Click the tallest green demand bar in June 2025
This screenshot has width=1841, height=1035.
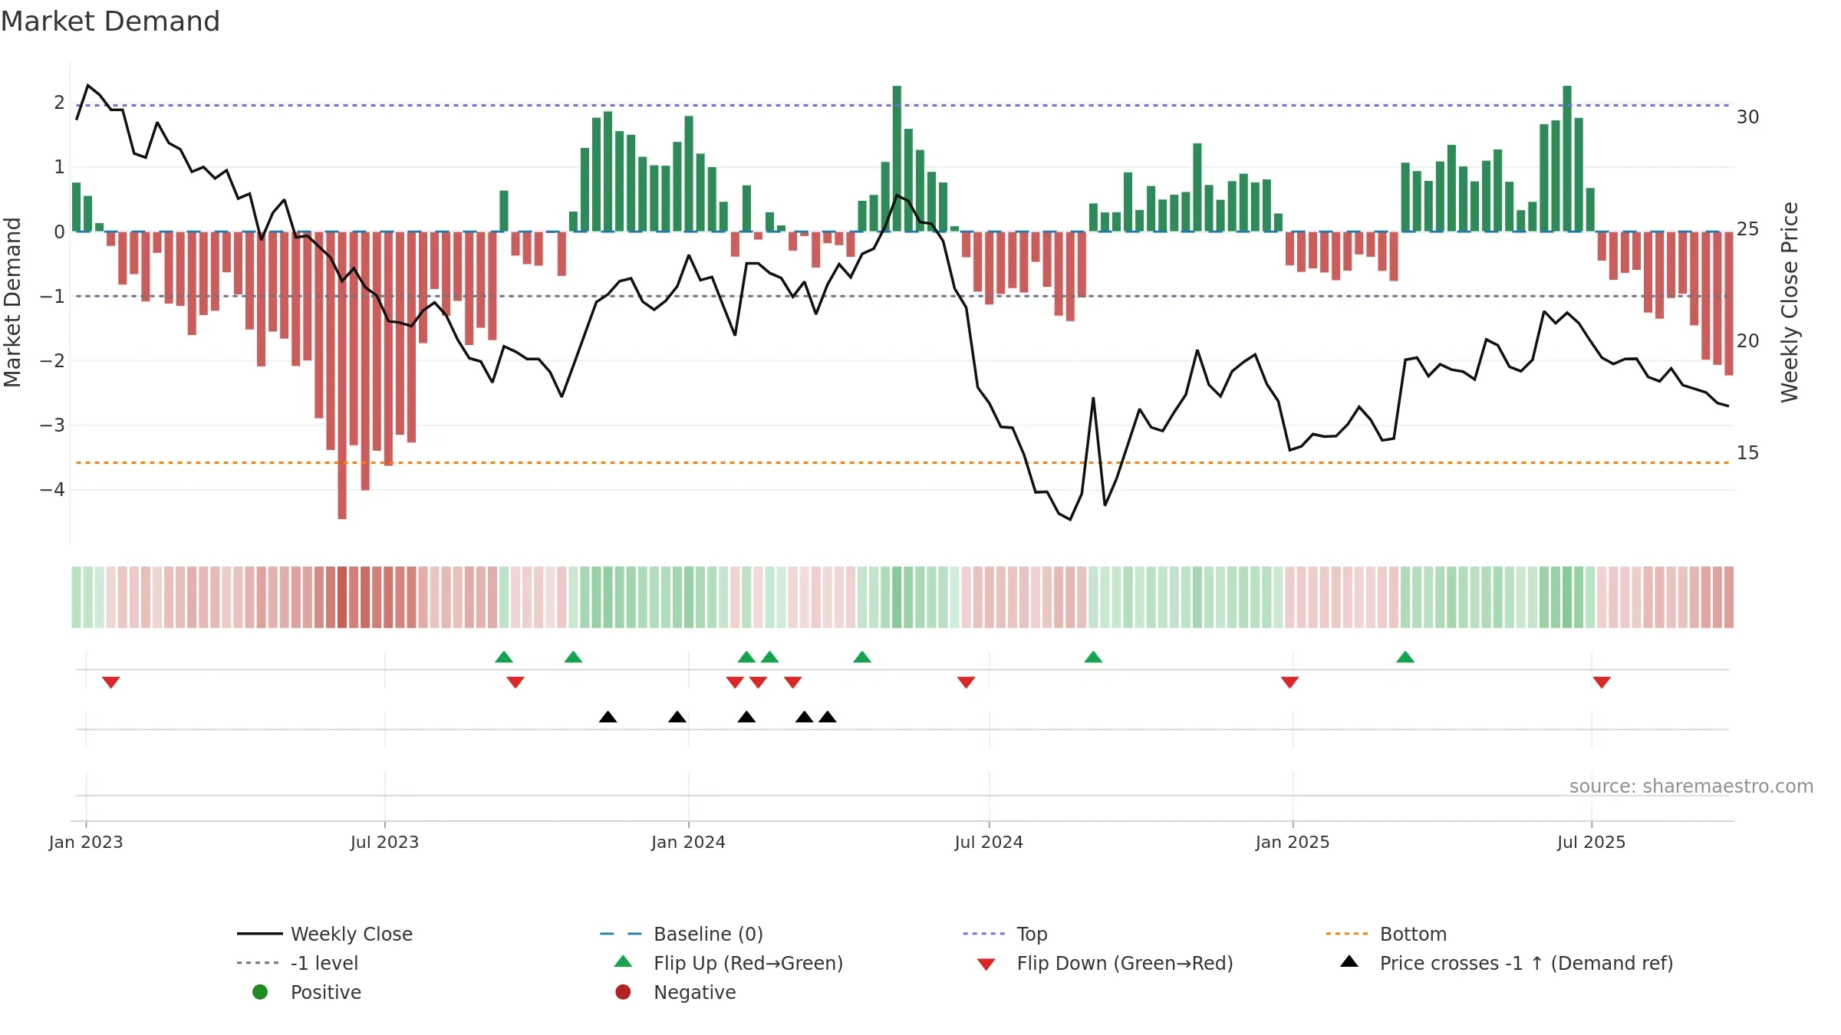[x=1567, y=159]
